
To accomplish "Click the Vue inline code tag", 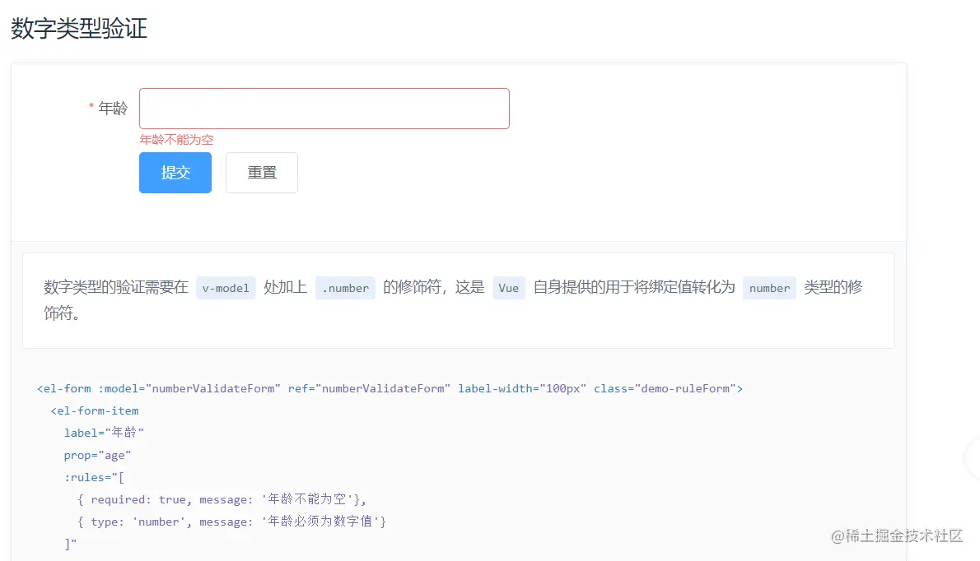I will pos(509,288).
